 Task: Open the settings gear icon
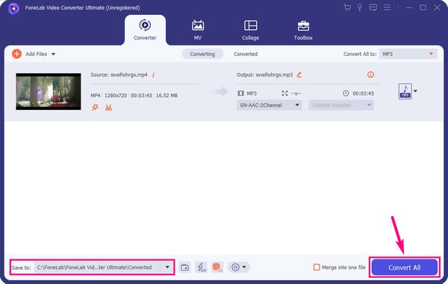(x=235, y=267)
